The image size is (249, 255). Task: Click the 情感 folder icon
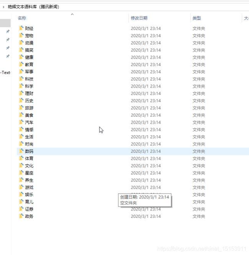click(x=21, y=129)
